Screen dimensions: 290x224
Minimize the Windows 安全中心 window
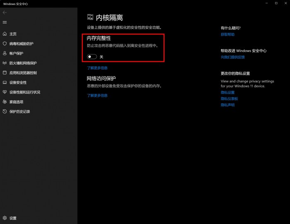click(266, 3)
